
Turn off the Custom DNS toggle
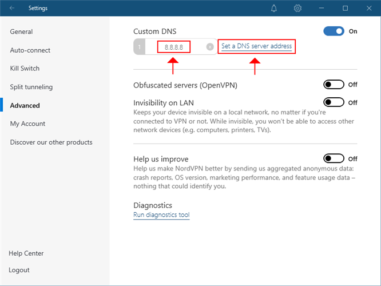(334, 31)
